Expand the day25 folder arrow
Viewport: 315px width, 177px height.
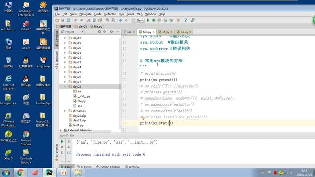(x=65, y=72)
